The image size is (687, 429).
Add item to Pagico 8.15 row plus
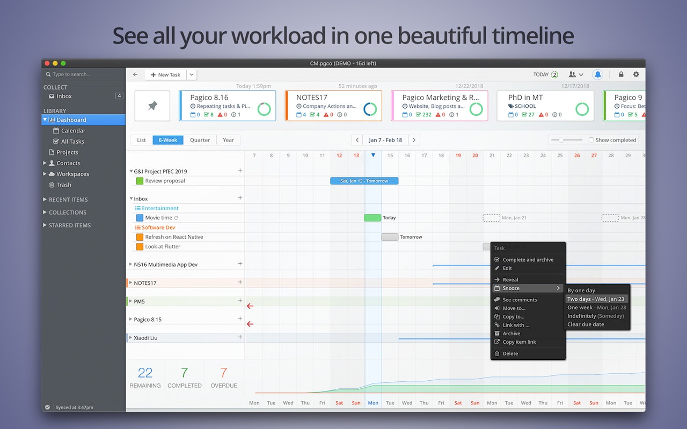(x=240, y=319)
